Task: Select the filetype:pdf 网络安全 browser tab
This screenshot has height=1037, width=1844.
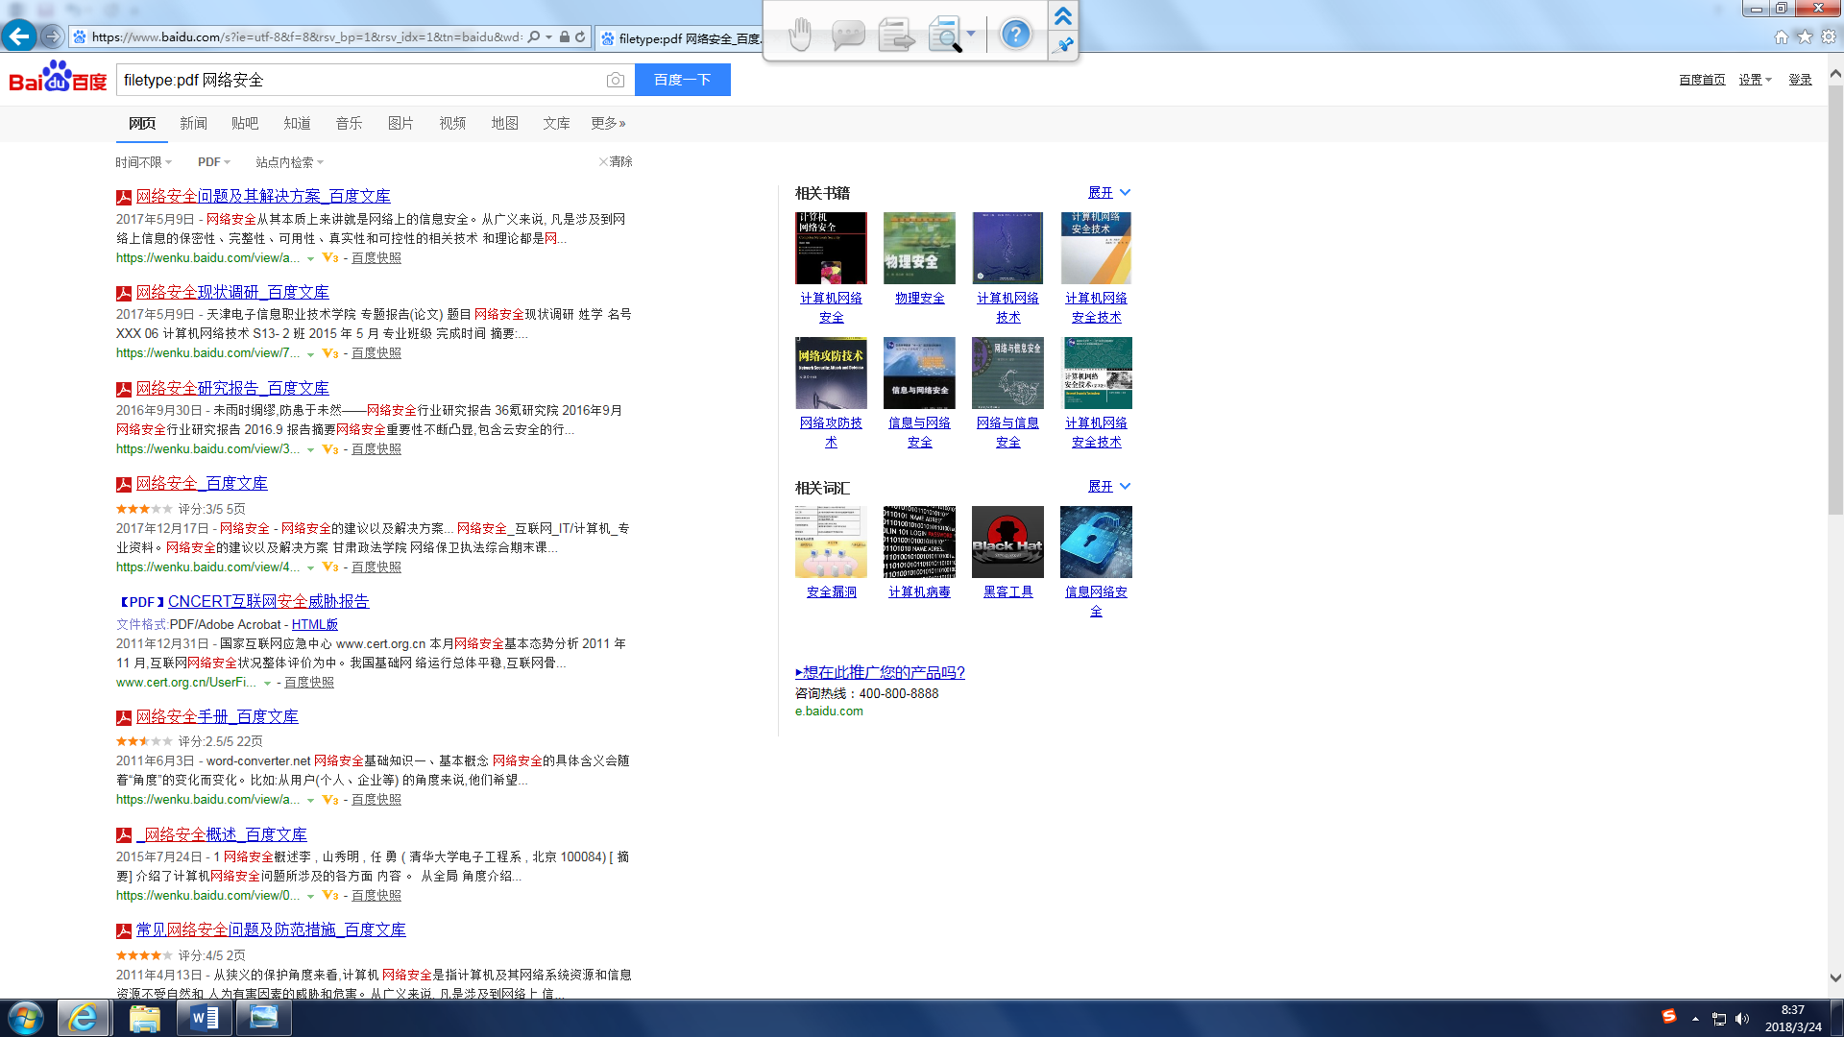Action: point(680,38)
